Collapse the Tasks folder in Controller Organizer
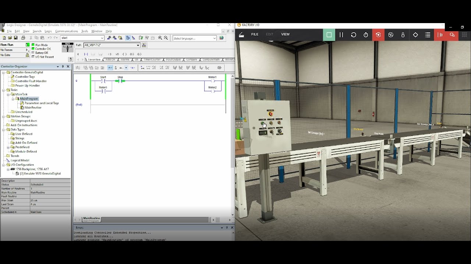Screen dimensions: 471x264 pos(4,90)
